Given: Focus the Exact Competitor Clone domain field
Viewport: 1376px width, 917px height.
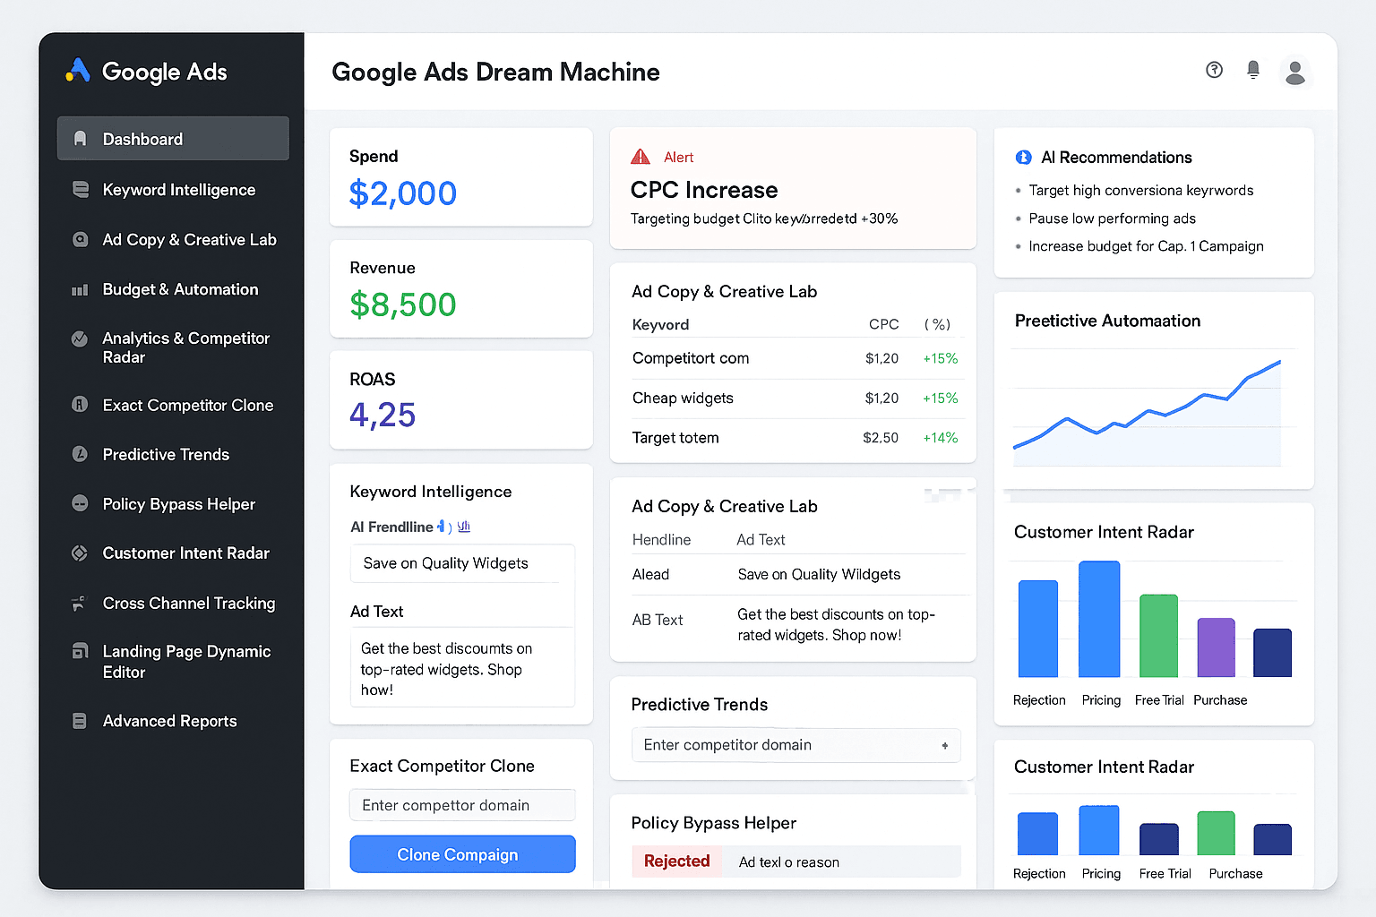Looking at the screenshot, I should (x=462, y=805).
